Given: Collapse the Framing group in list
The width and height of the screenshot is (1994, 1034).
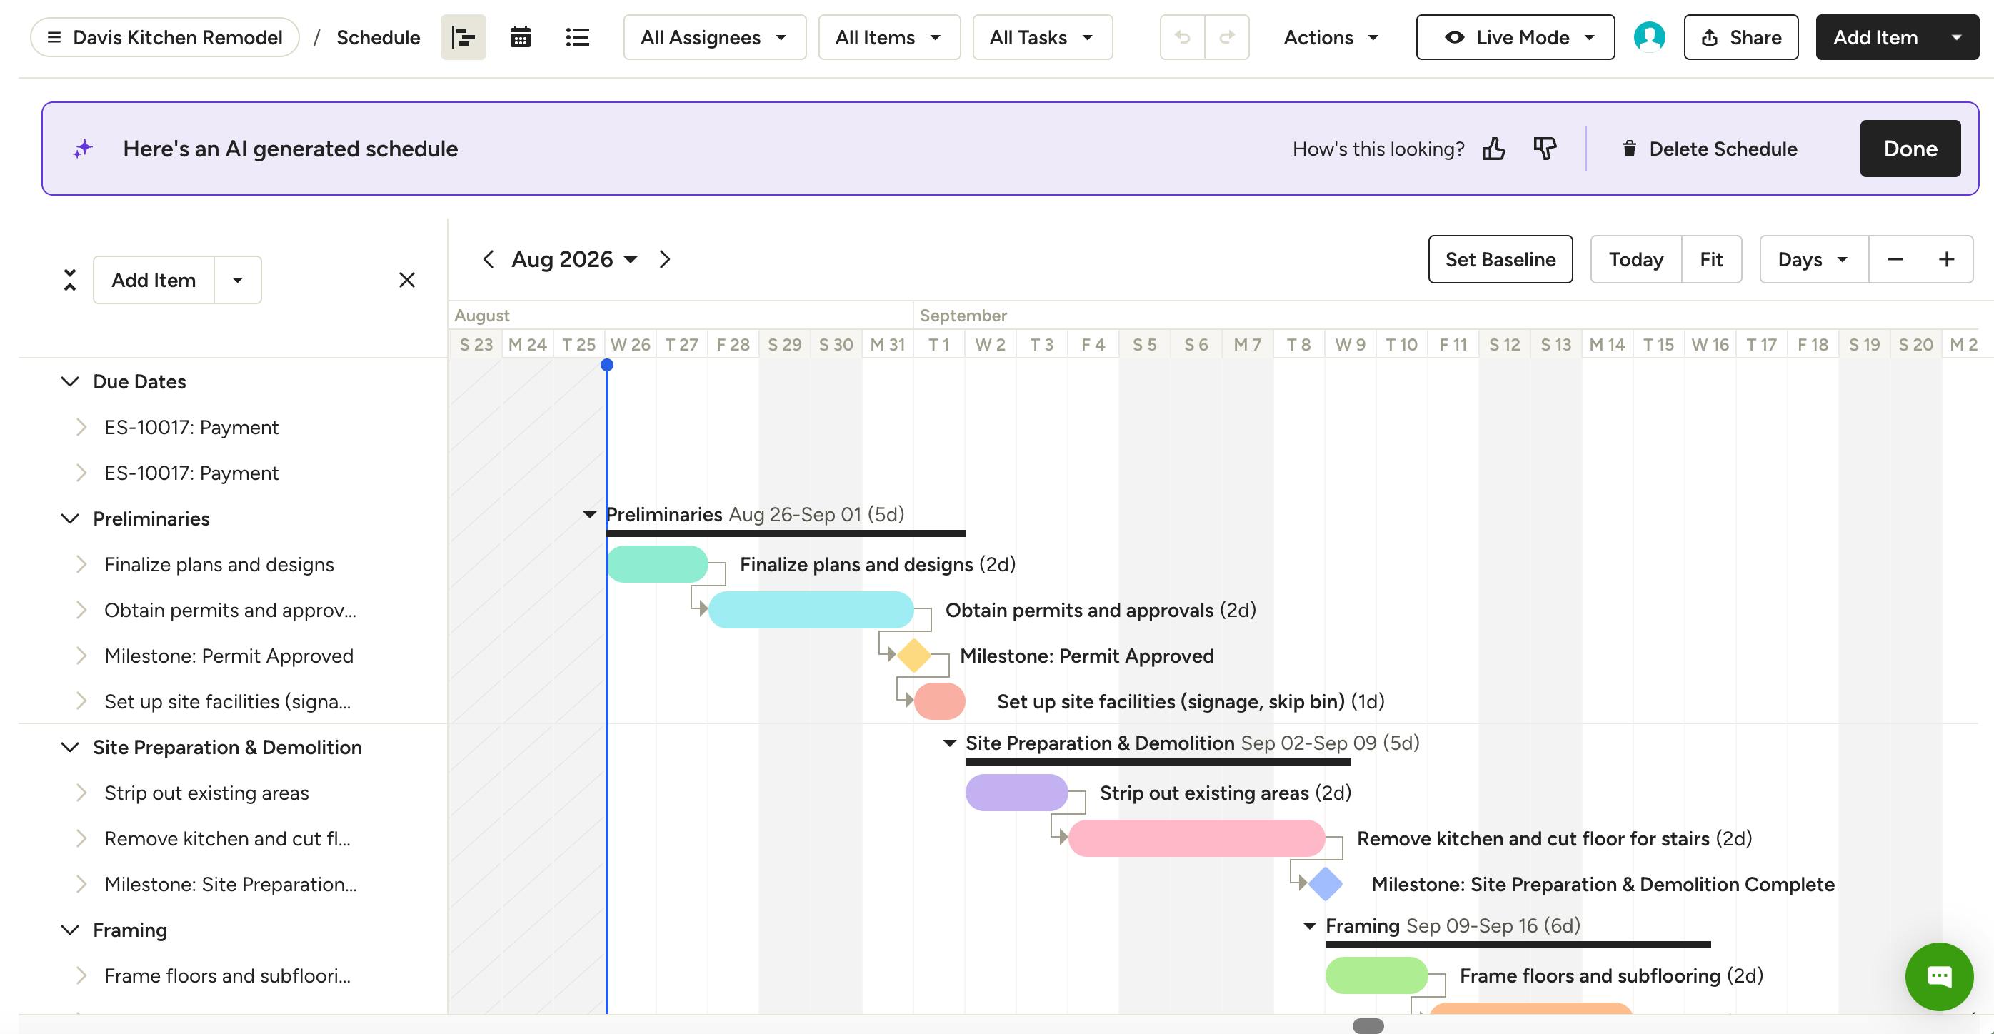Looking at the screenshot, I should [70, 930].
